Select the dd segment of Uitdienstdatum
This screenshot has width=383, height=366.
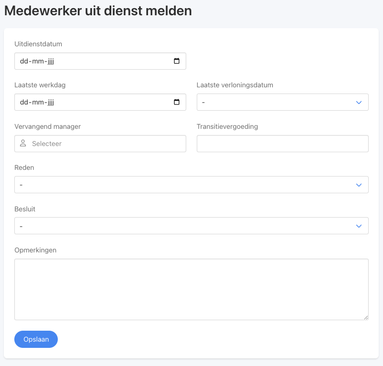(24, 61)
